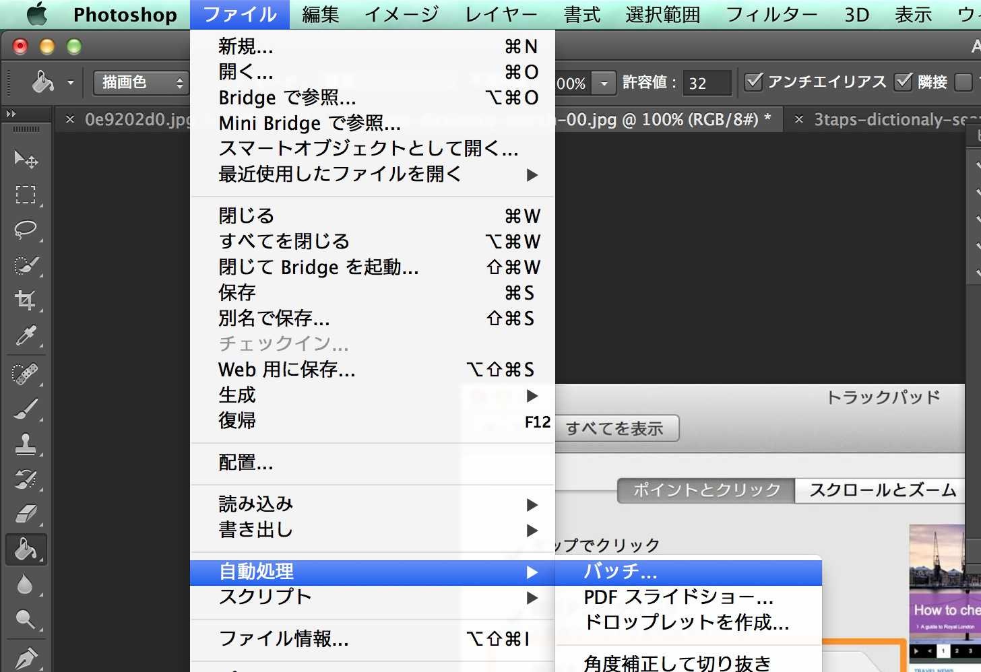
Task: Select the History Brush tool
Action: pos(26,479)
